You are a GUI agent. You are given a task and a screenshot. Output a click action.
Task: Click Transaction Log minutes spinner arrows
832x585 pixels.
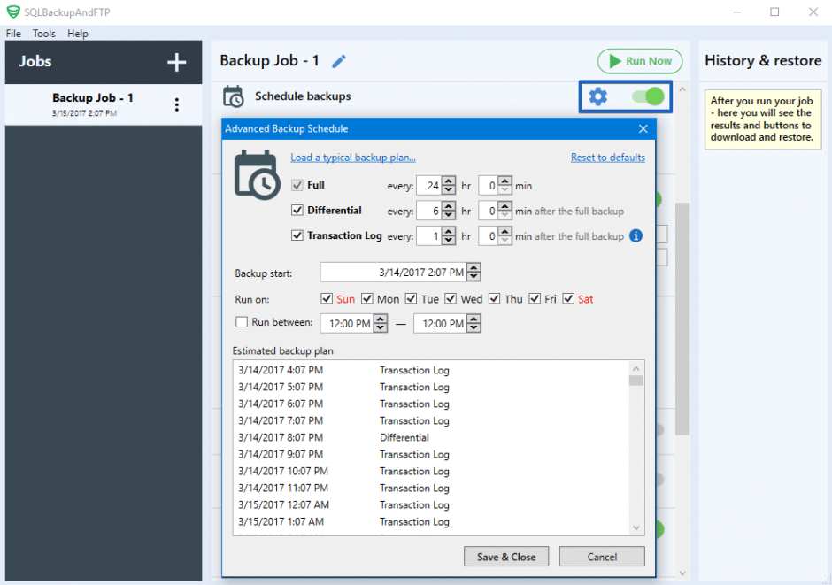click(505, 236)
